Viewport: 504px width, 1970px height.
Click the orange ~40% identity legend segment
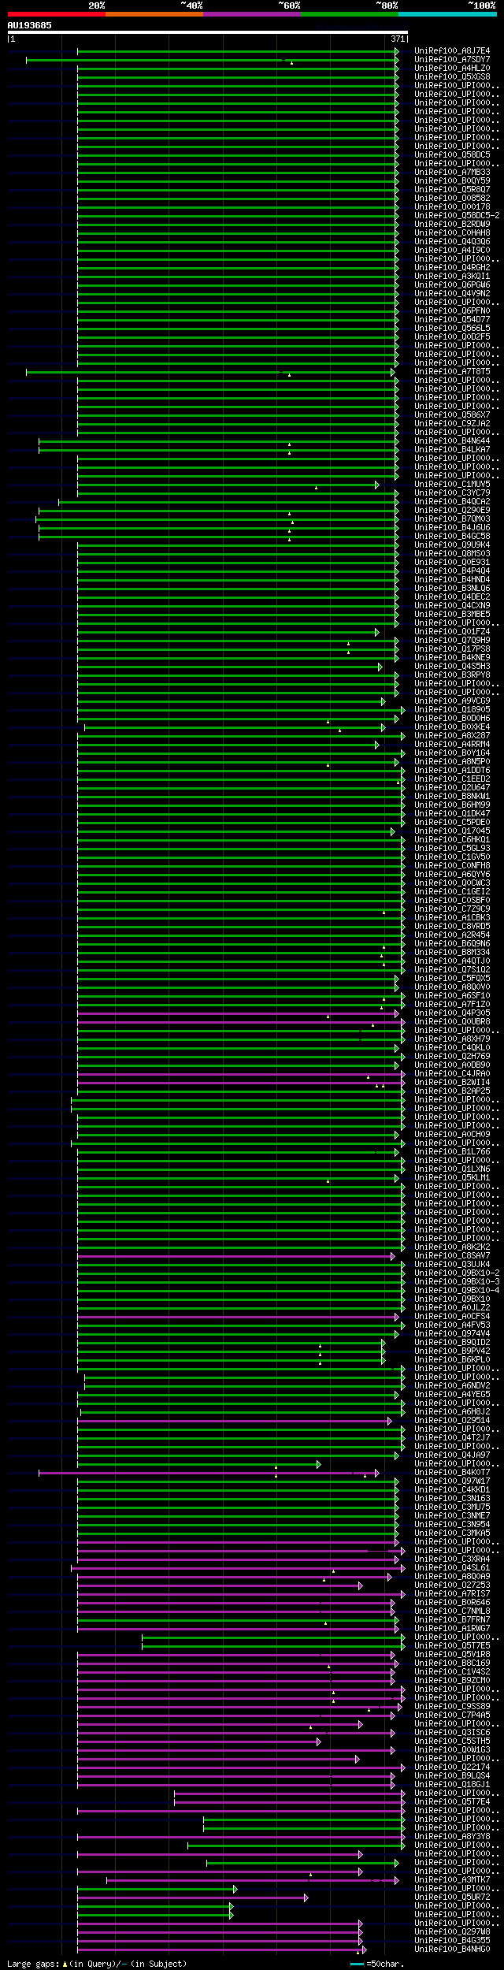click(x=154, y=14)
